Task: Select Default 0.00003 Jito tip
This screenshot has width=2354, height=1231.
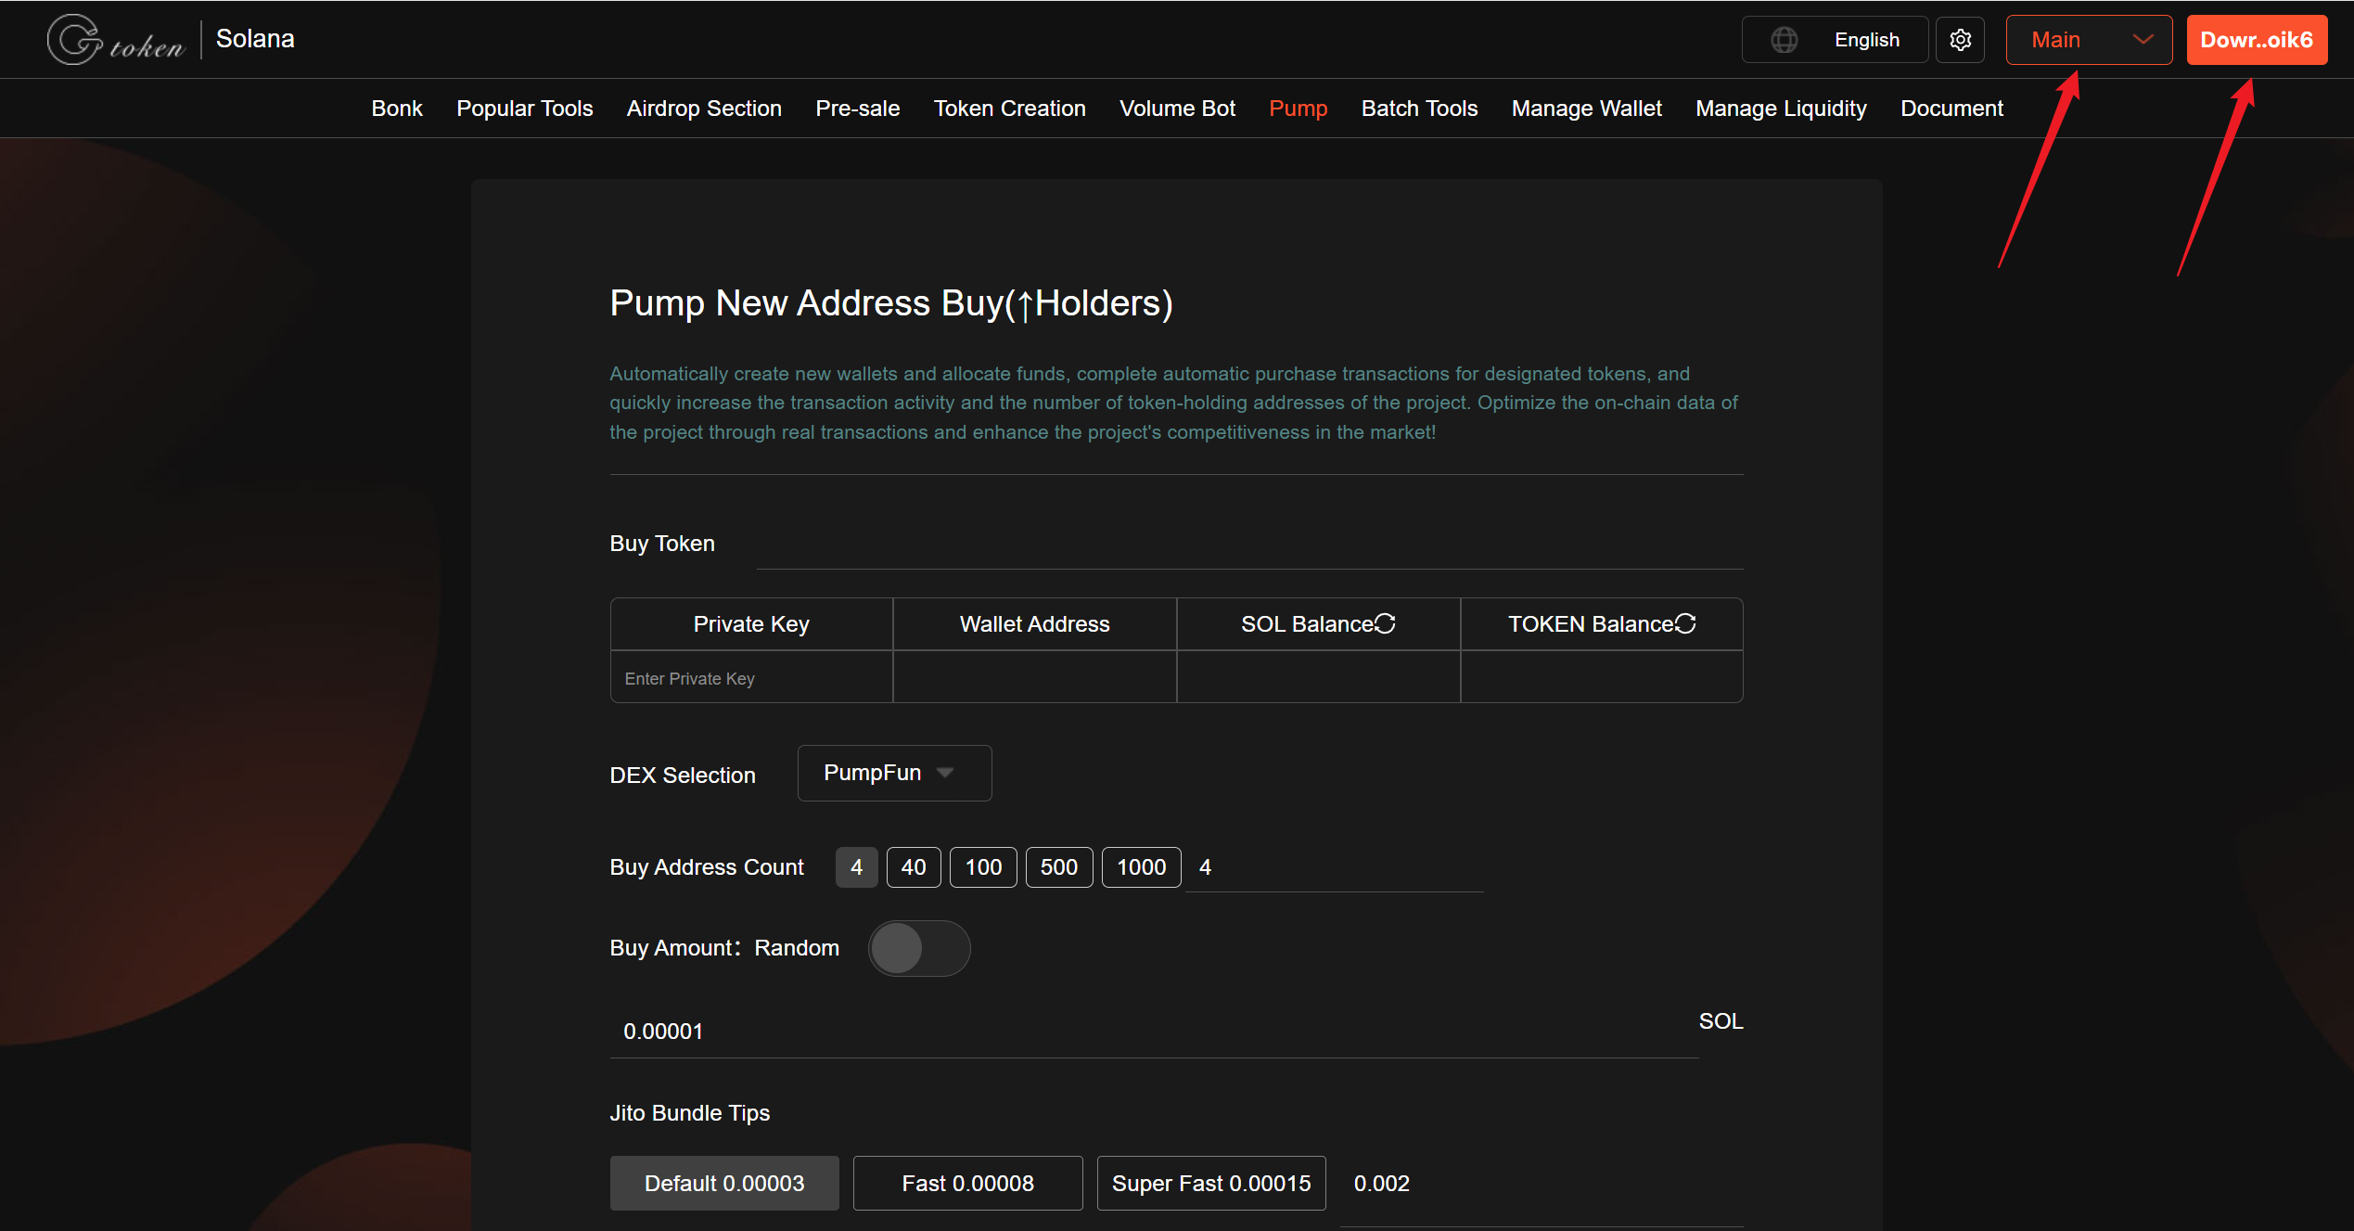Action: click(x=723, y=1183)
